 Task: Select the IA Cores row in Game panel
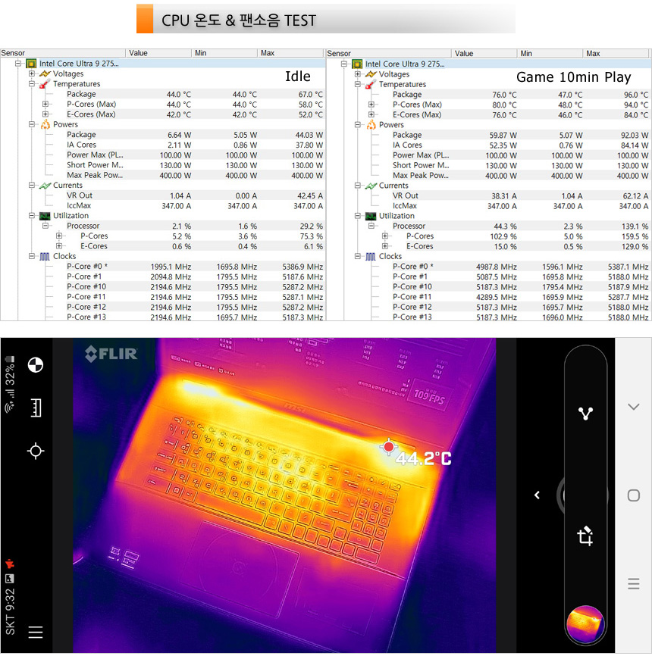407,145
